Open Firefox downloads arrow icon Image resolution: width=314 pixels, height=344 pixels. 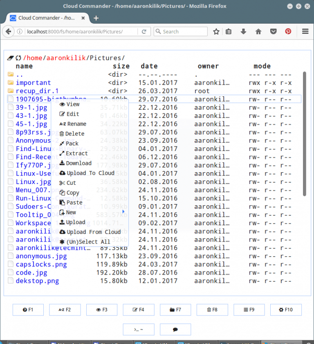pyautogui.click(x=243, y=31)
